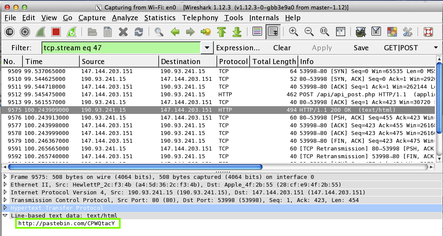Expand Internet Protocol Version 4 row

point(5,192)
